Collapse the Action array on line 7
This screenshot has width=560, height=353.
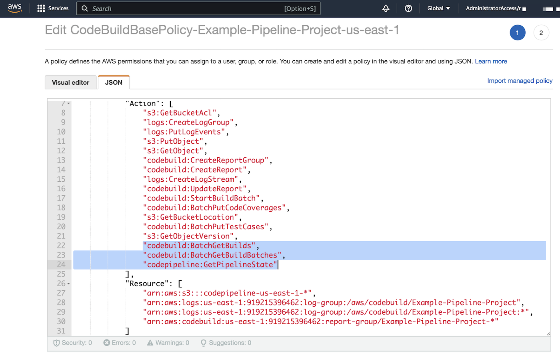[68, 103]
